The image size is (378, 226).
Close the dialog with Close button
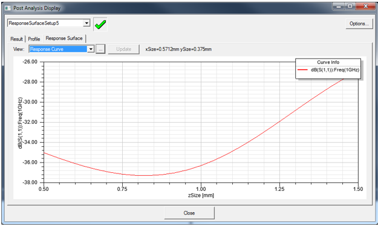coord(189,213)
